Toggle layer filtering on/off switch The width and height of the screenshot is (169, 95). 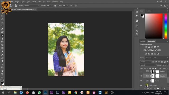click(x=168, y=61)
